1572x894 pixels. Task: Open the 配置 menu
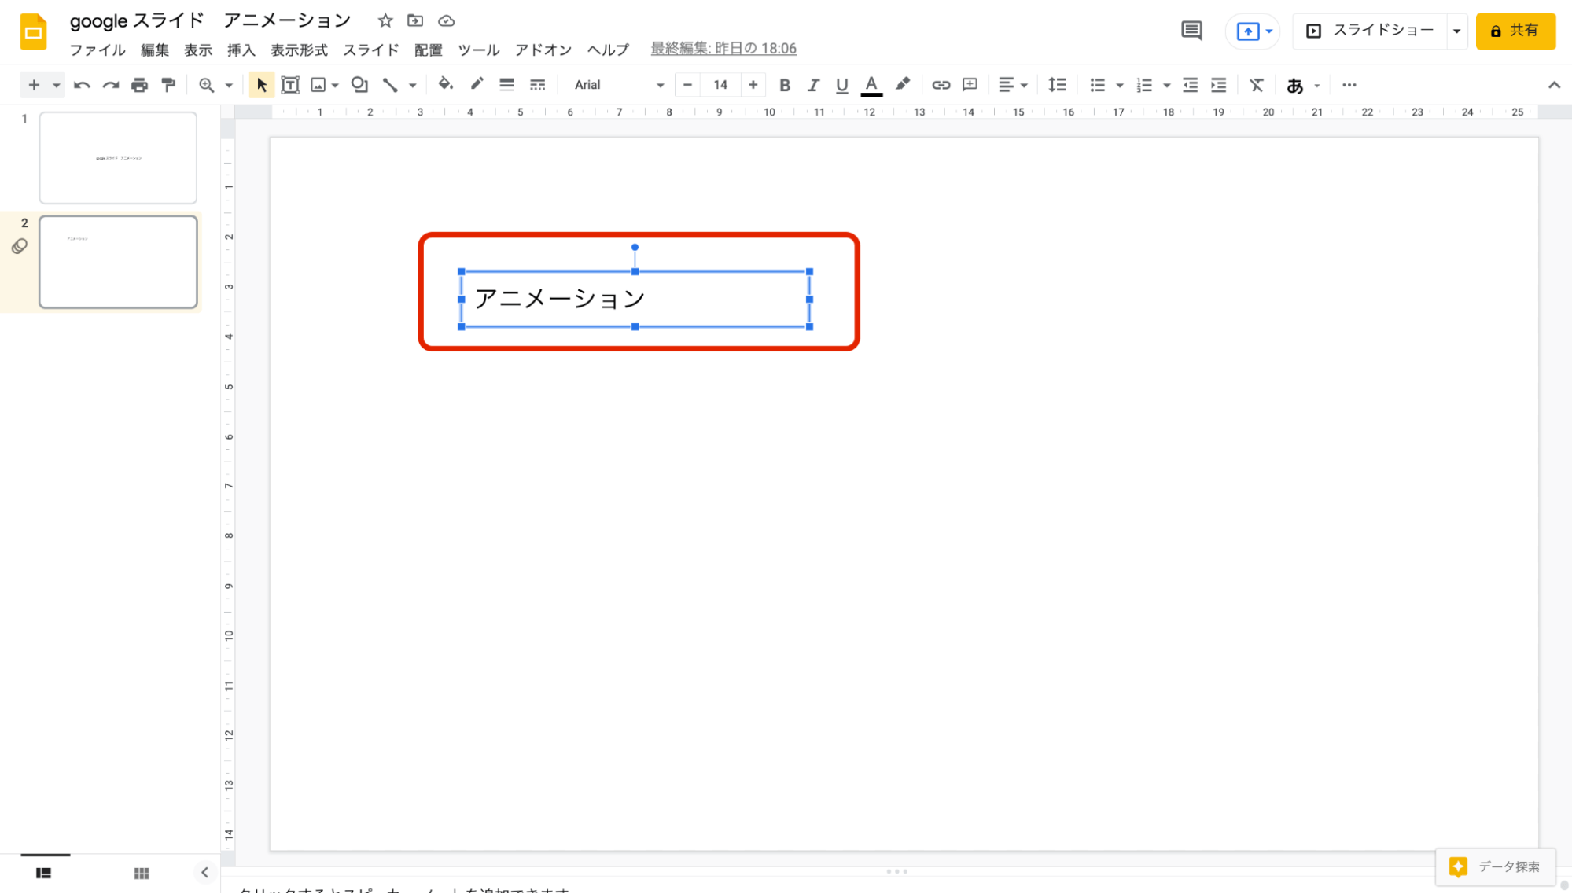click(429, 50)
